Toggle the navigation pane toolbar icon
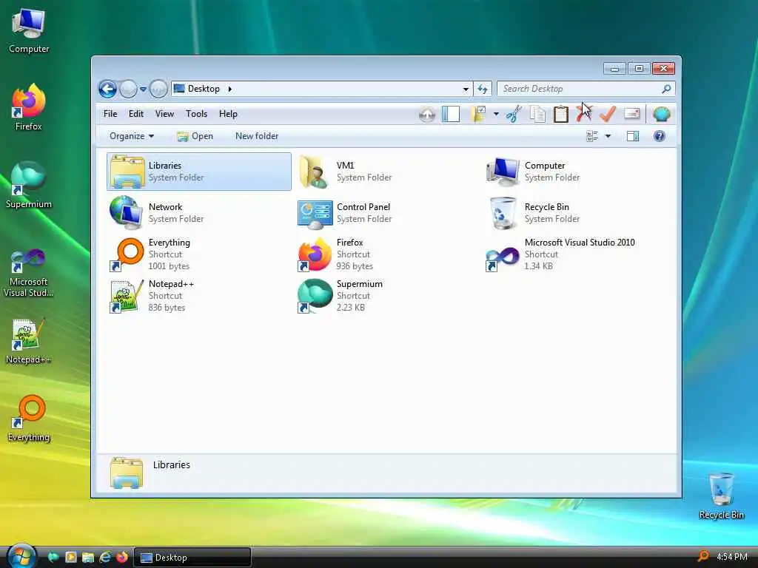758x568 pixels. tap(451, 114)
